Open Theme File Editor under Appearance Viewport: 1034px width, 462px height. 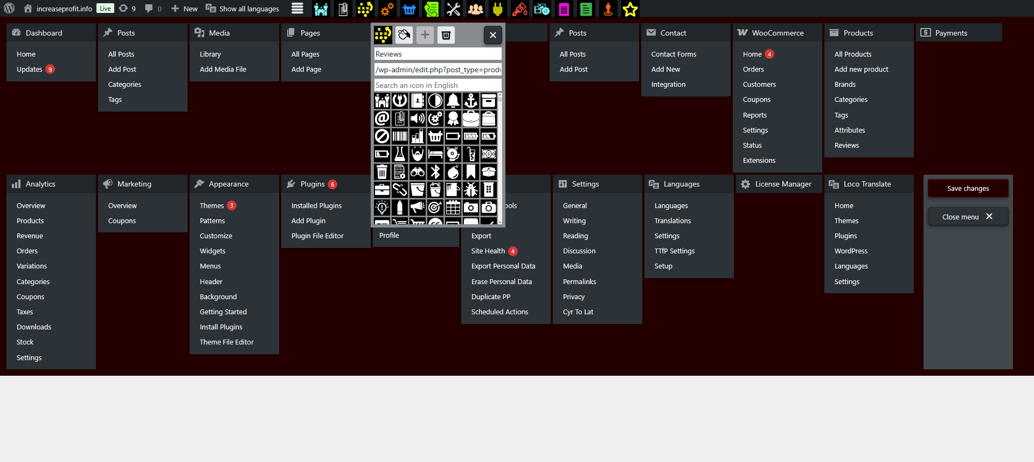[226, 342]
